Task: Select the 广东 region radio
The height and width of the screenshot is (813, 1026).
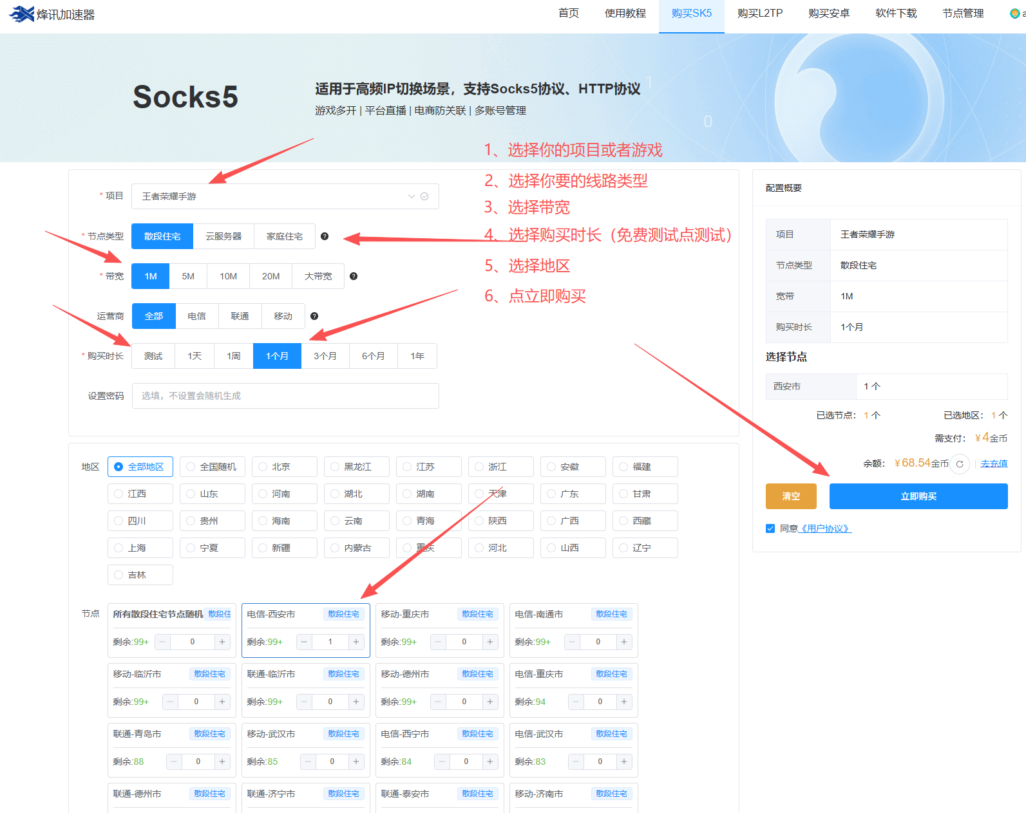Action: pyautogui.click(x=573, y=494)
